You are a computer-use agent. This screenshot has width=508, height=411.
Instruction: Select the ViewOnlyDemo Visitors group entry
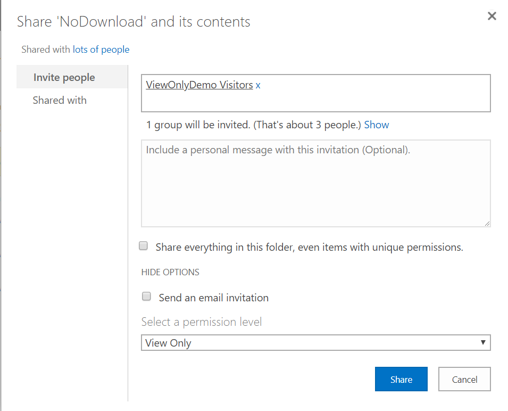199,85
